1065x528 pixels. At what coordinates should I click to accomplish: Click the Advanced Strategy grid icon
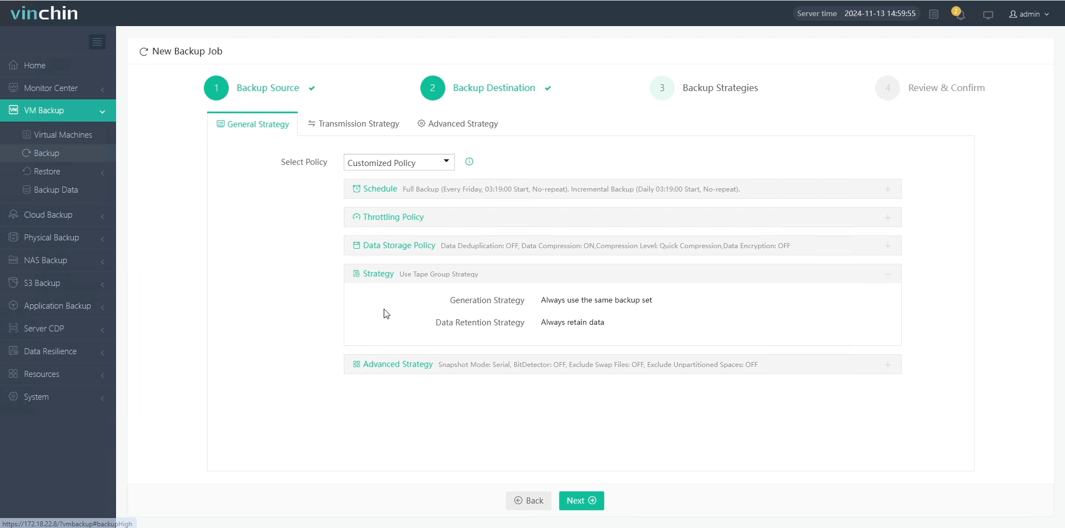[x=356, y=364]
